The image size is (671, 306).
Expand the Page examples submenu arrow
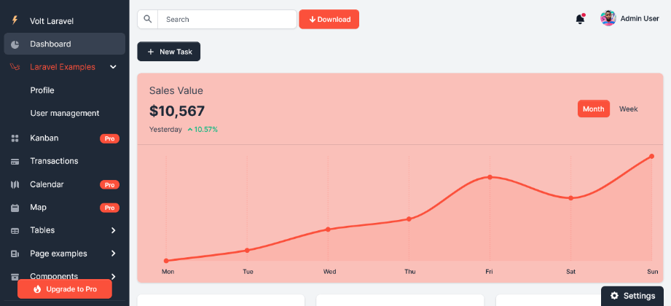click(x=114, y=254)
